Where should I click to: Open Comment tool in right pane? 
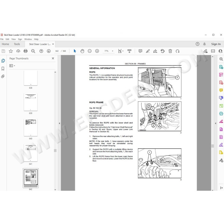[221, 90]
